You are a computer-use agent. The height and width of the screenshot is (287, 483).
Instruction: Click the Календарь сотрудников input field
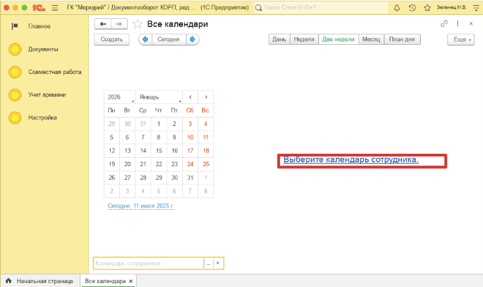[148, 264]
